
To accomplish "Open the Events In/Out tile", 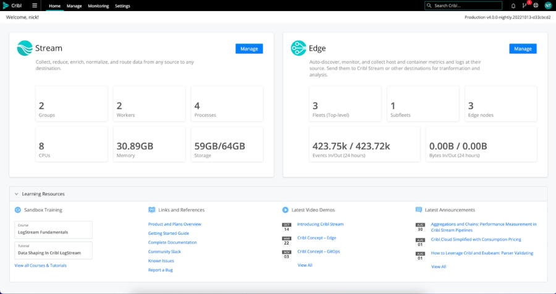I will (x=365, y=145).
